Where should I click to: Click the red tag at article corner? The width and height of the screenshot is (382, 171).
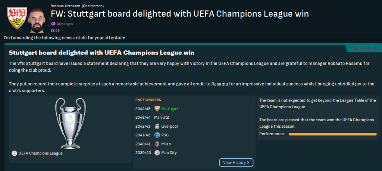coord(363,48)
